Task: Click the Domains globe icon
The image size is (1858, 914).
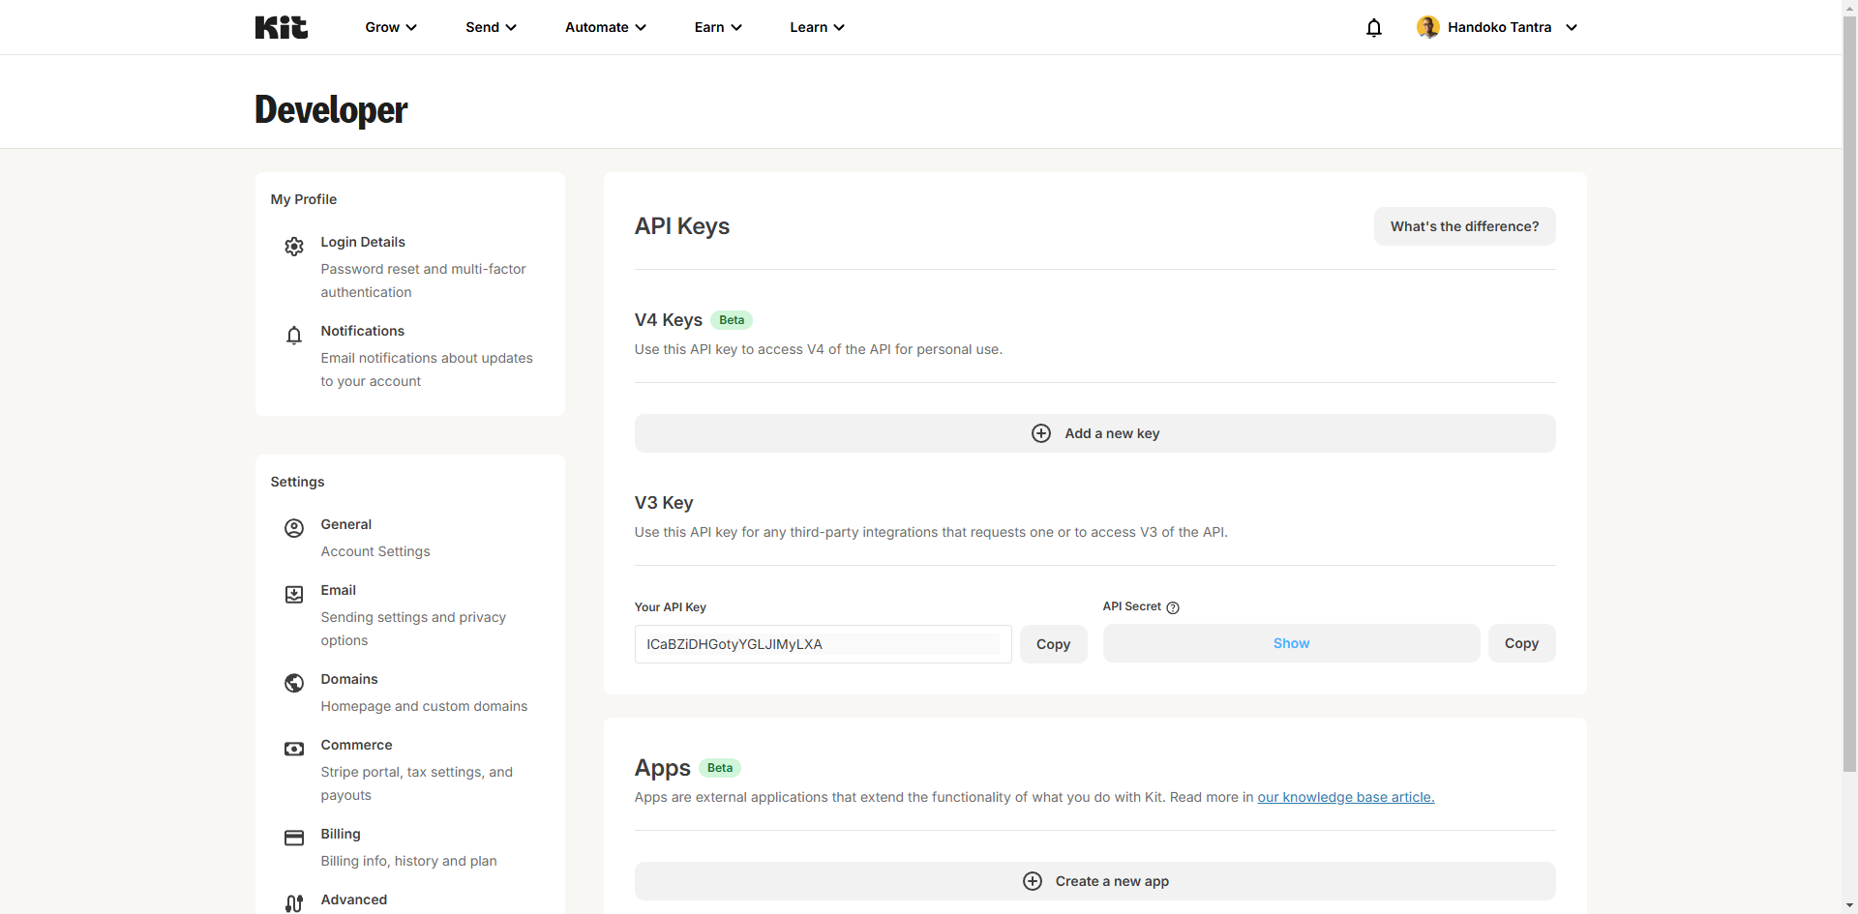Action: tap(294, 683)
